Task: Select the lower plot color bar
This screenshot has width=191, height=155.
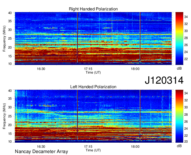Action: point(179,116)
